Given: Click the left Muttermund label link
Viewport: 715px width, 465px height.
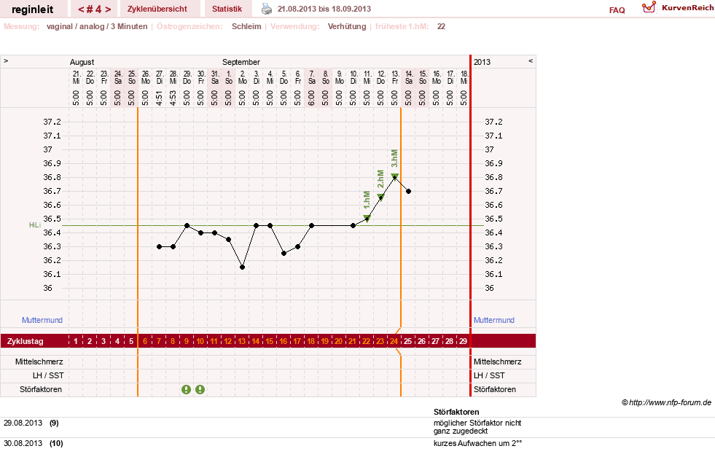Looking at the screenshot, I should click(x=42, y=320).
